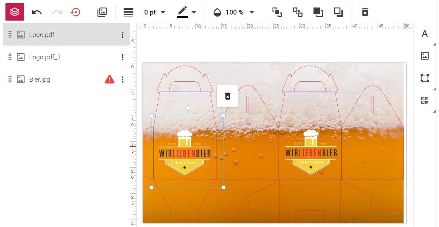Select the text tool A icon
Image resolution: width=439 pixels, height=227 pixels.
[x=425, y=34]
